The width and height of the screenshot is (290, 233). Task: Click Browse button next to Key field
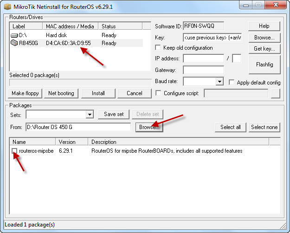264,38
